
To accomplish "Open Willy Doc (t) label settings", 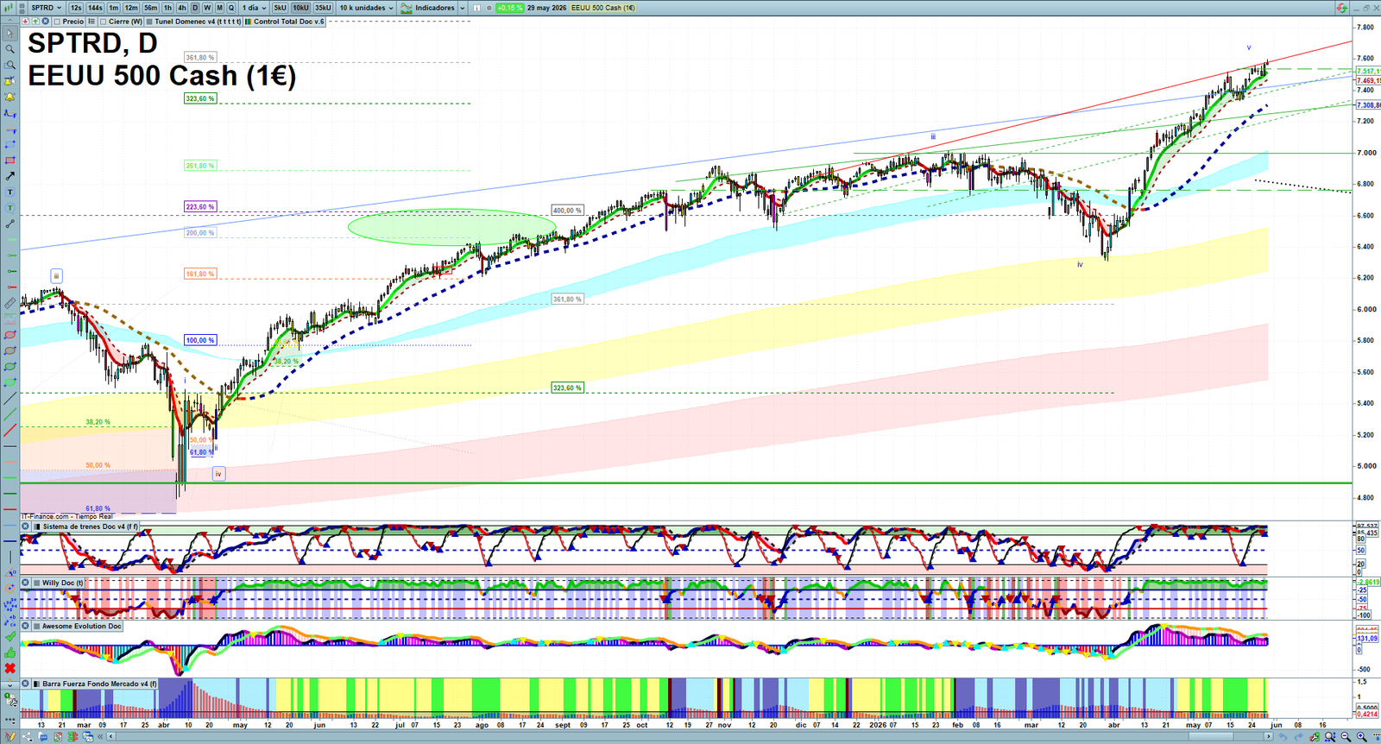I will (63, 583).
